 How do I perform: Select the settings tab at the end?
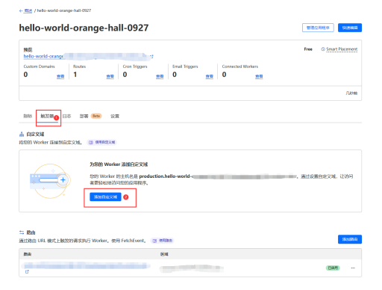tap(115, 116)
